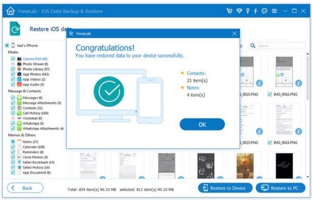Click the App Audio icon
312x200 pixels.
coord(19,84)
